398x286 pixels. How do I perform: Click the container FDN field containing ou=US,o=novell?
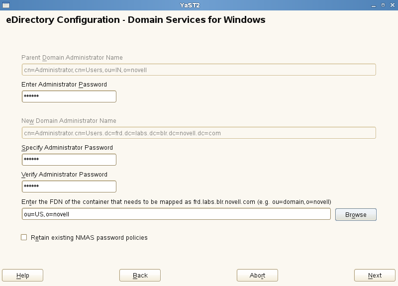(177, 214)
